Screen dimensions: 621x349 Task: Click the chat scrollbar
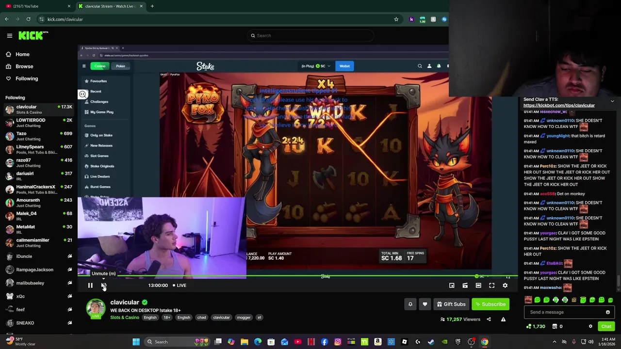(x=618, y=280)
